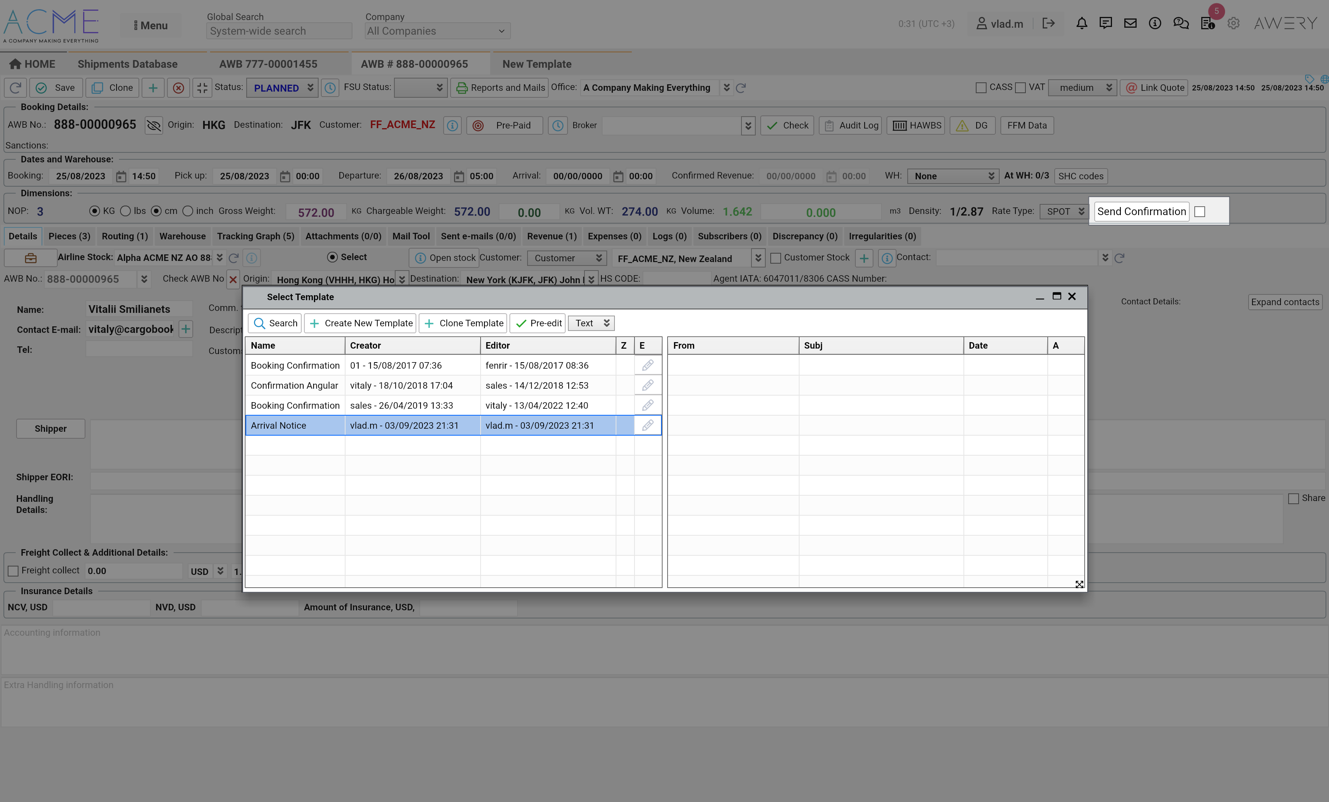Screen dimensions: 1329x802
Task: Click edit pencil for first Booking Confirmation
Action: click(647, 366)
